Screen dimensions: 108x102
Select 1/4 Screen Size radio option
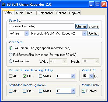click(x=11, y=48)
